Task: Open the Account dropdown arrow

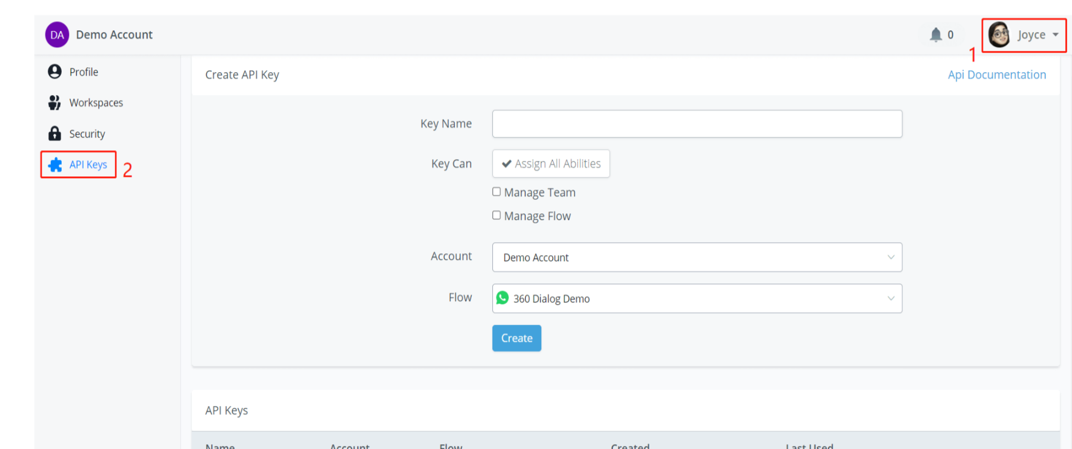Action: click(890, 258)
